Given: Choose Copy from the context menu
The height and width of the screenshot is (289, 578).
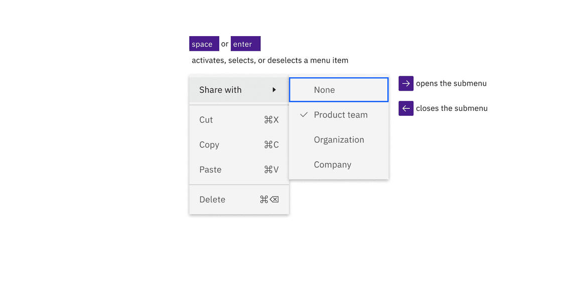Looking at the screenshot, I should 209,144.
